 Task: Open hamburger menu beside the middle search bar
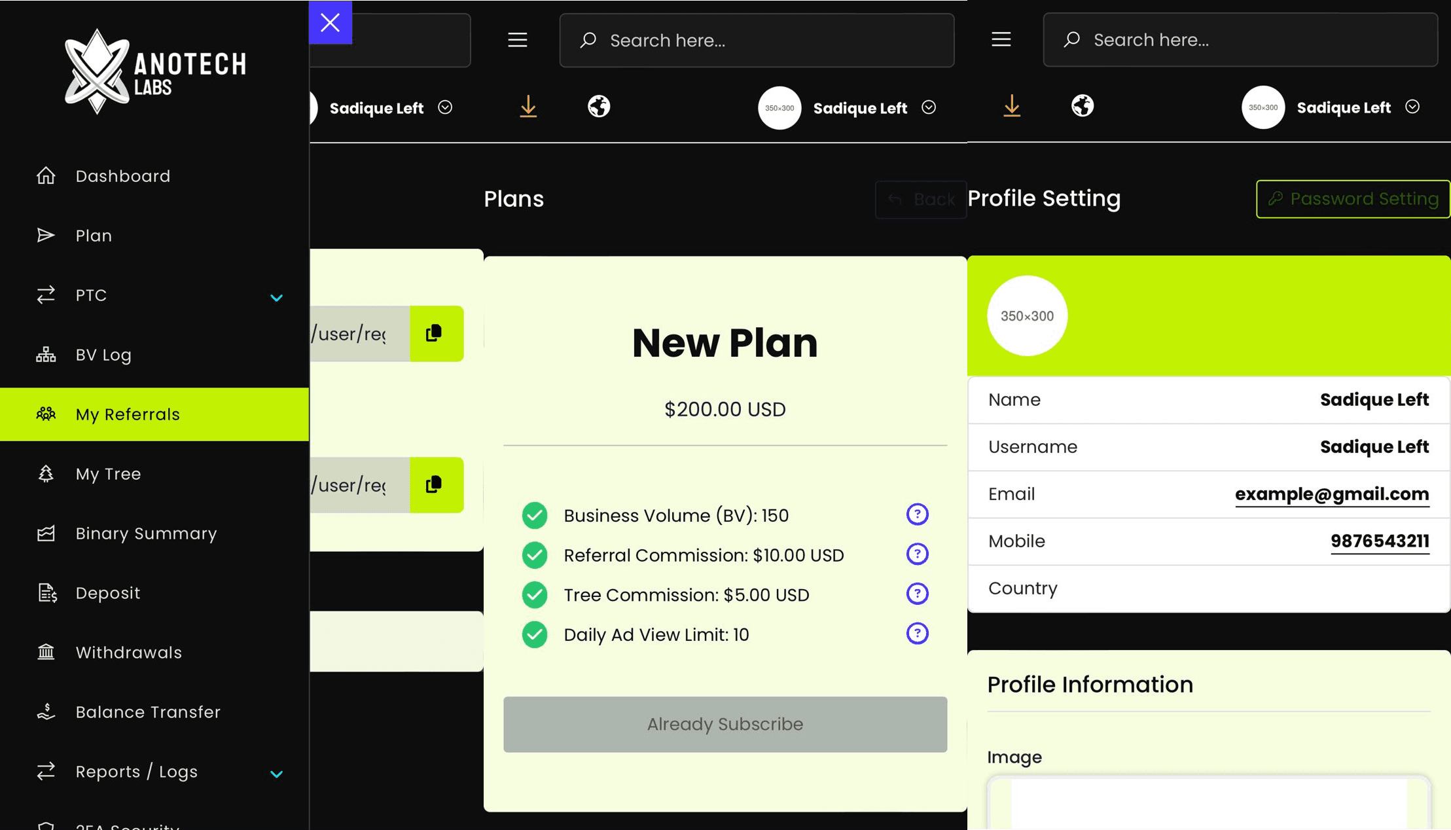[x=517, y=41]
